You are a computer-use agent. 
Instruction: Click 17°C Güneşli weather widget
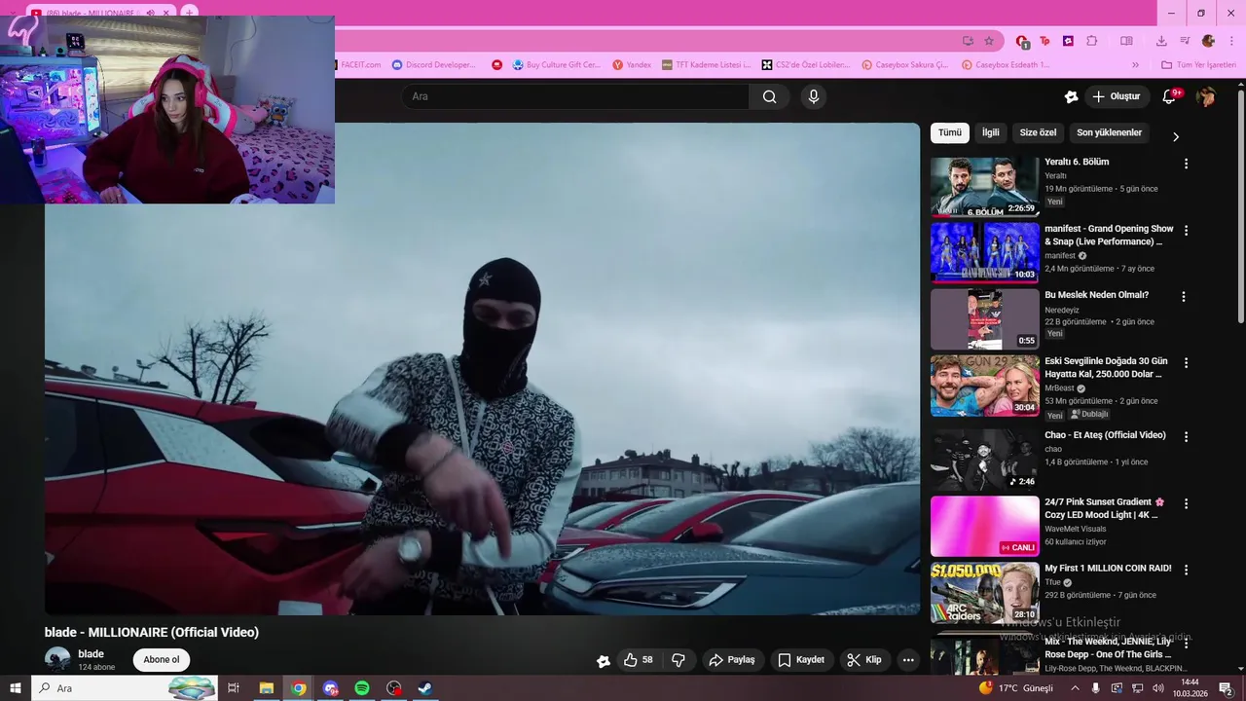click(x=1016, y=688)
